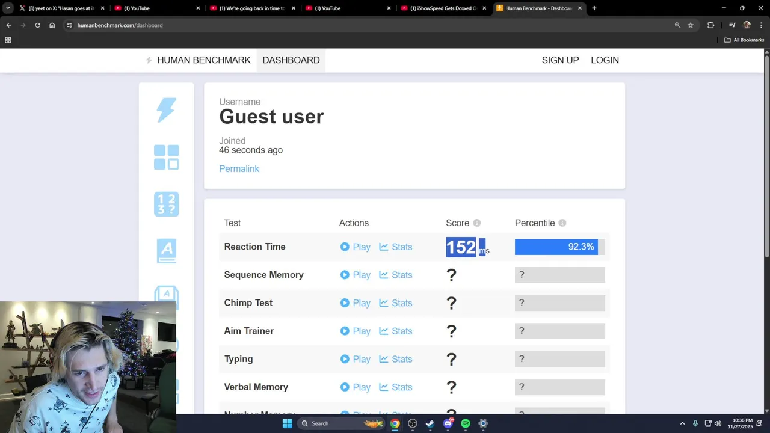The image size is (770, 433).
Task: Click info icon next to Score header
Action: (477, 223)
